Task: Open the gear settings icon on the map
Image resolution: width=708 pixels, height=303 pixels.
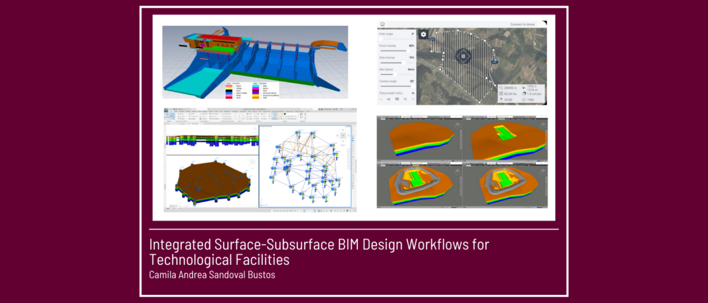Action: click(x=424, y=34)
